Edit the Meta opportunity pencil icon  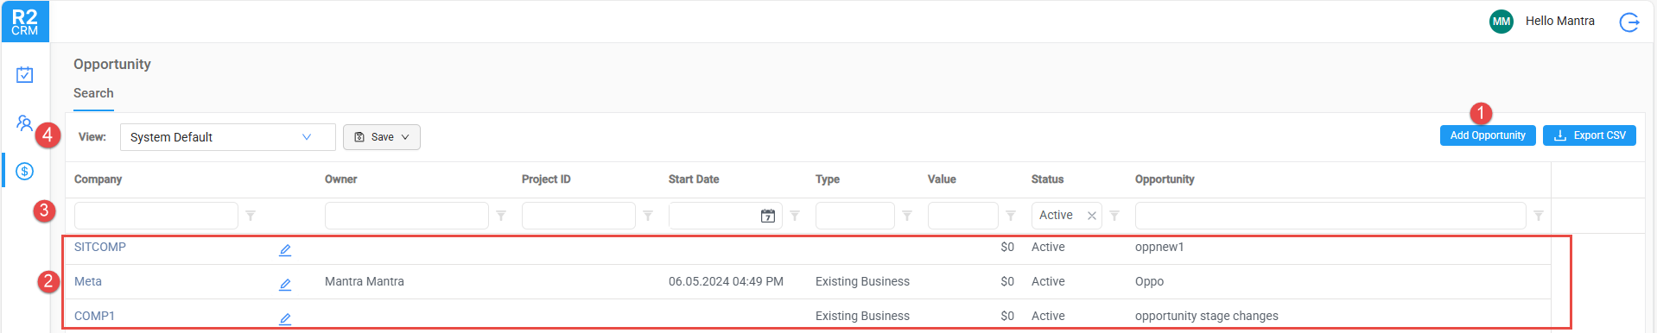click(285, 285)
